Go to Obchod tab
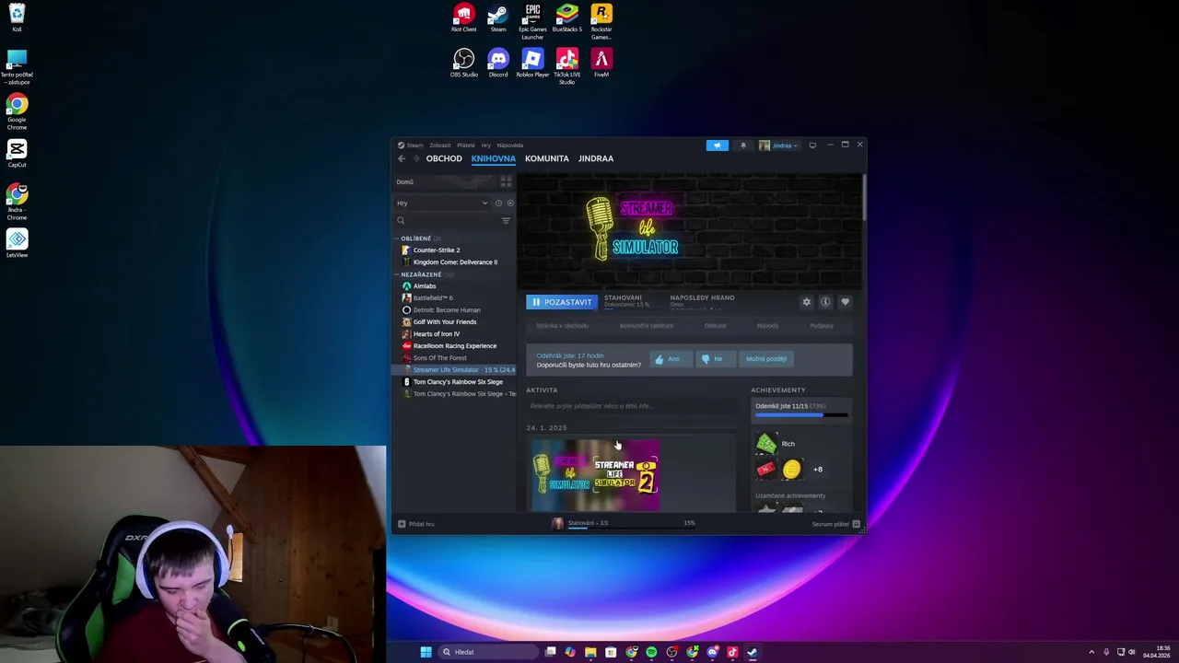This screenshot has height=663, width=1179. [x=444, y=158]
